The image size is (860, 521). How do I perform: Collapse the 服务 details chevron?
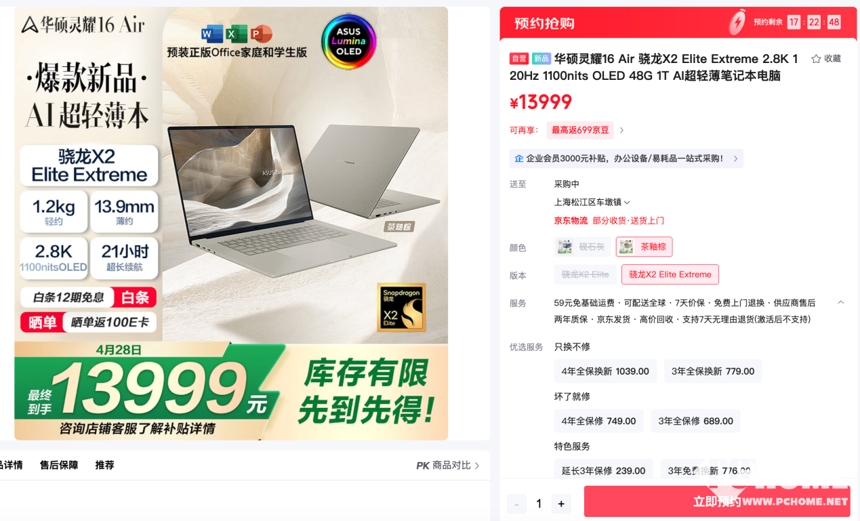click(841, 302)
